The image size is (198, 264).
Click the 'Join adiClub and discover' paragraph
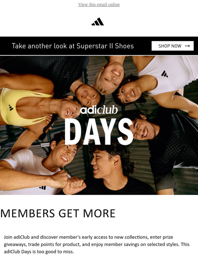(97, 244)
